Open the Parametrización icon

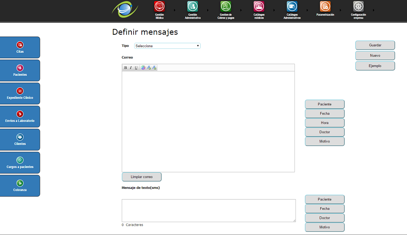[x=325, y=7]
